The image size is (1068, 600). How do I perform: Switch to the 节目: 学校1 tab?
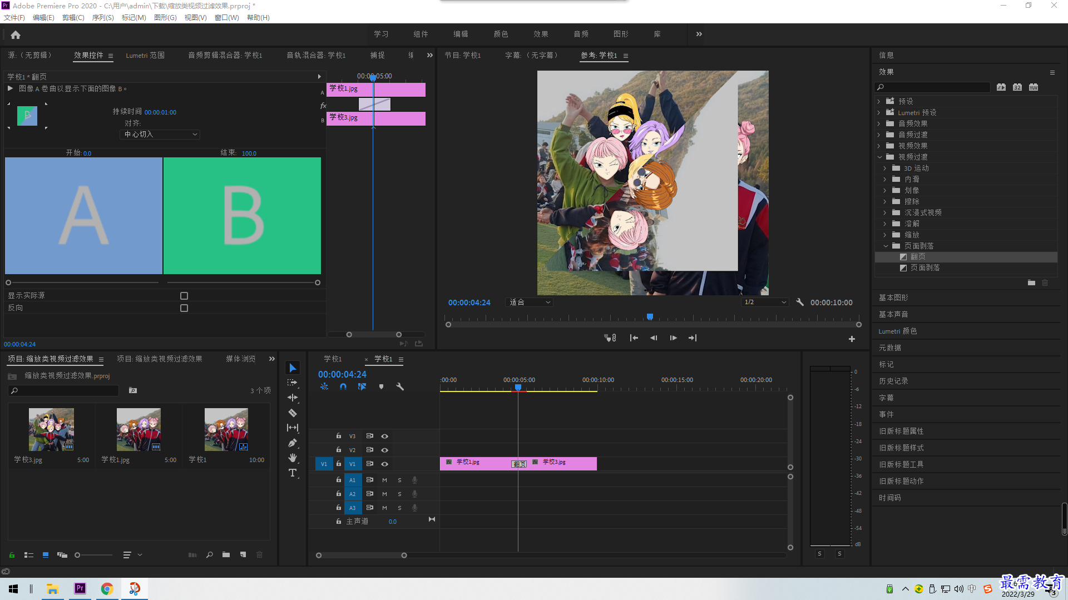[x=463, y=56]
